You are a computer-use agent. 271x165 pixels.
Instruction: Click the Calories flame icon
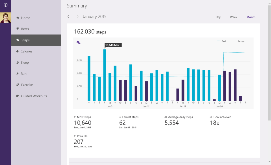pyautogui.click(x=17, y=51)
